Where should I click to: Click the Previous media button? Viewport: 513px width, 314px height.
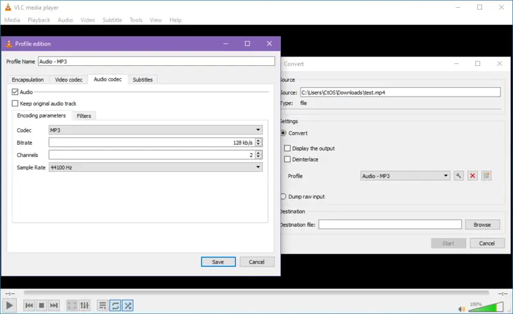click(x=29, y=306)
